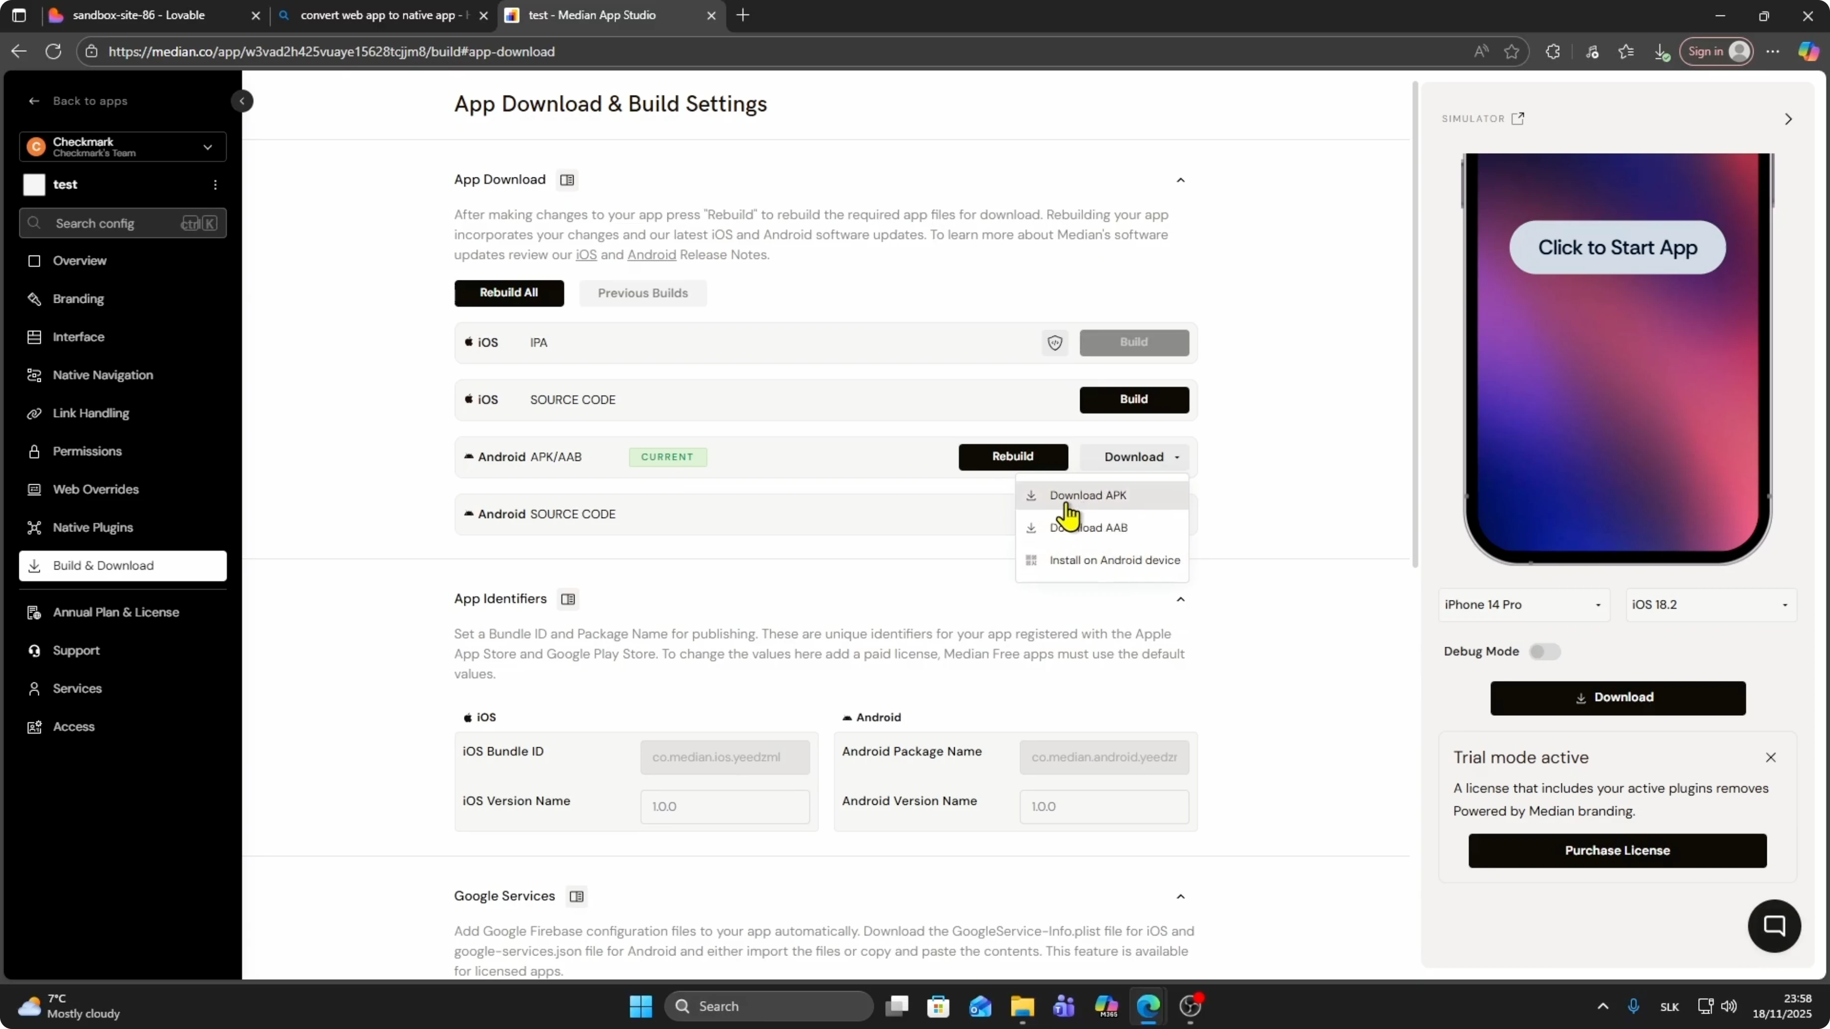Click Rebuild for Android APK/AAB
The width and height of the screenshot is (1830, 1029).
coord(1013,457)
